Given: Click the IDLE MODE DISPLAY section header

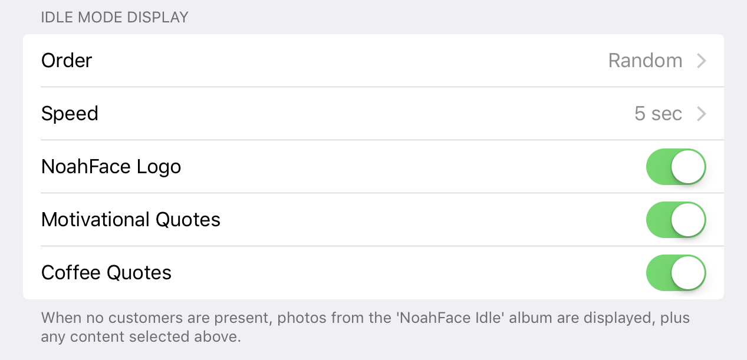Looking at the screenshot, I should (114, 17).
